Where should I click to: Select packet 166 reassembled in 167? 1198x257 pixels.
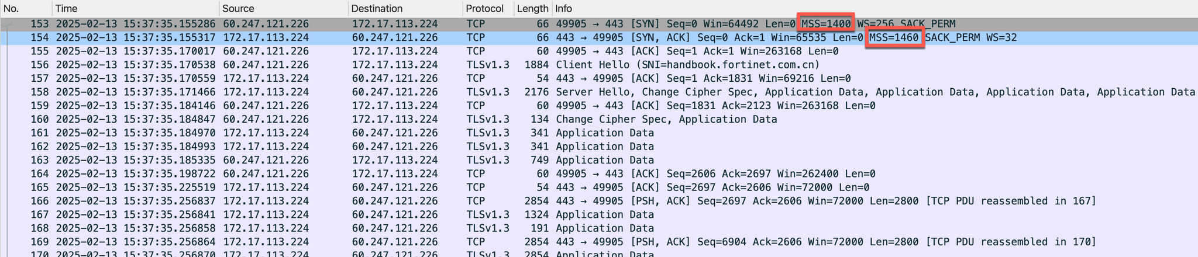click(x=599, y=201)
